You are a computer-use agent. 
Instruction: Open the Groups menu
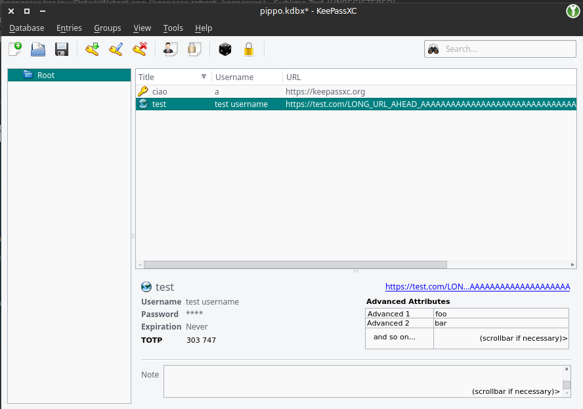[108, 28]
